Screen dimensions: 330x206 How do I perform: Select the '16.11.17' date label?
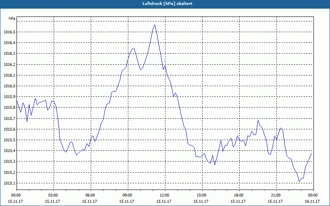pyautogui.click(x=312, y=201)
